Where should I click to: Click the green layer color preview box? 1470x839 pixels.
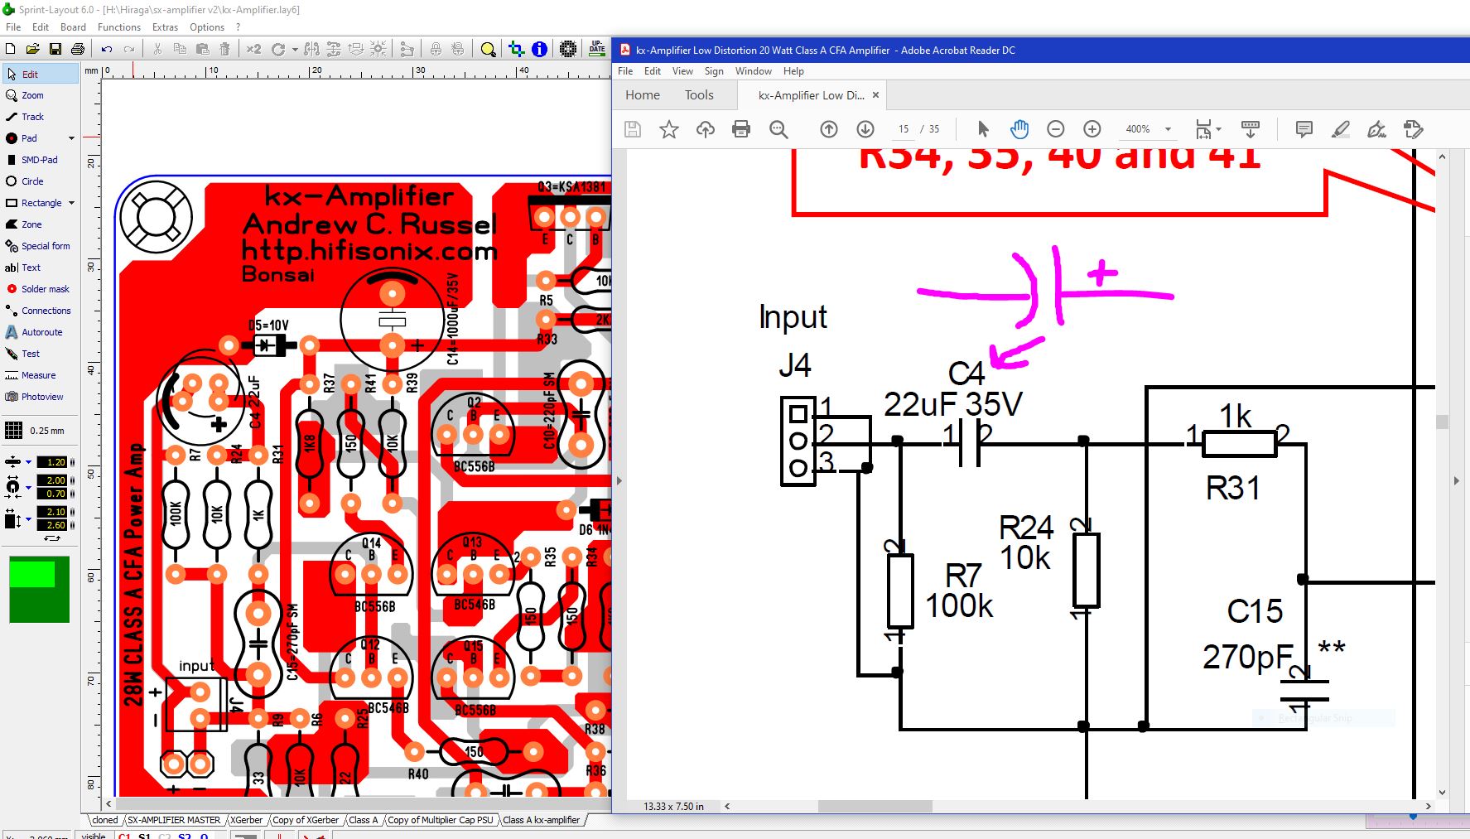[40, 589]
